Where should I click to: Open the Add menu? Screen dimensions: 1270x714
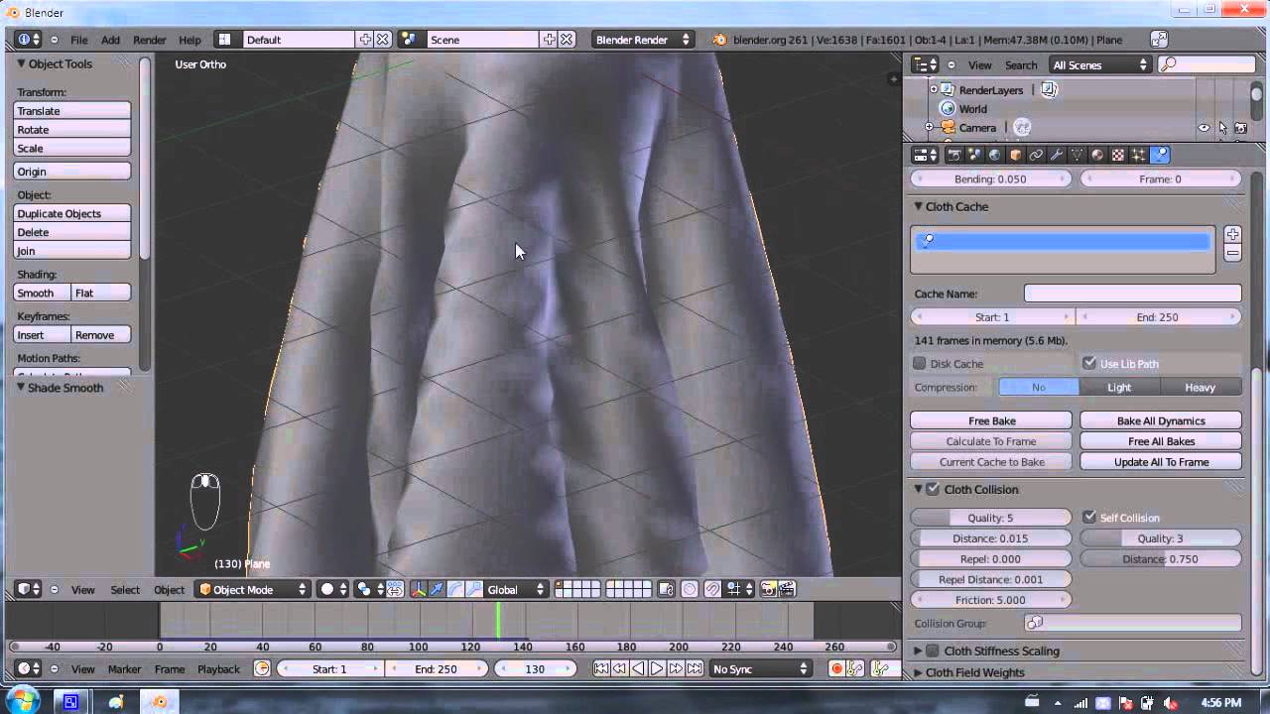110,41
